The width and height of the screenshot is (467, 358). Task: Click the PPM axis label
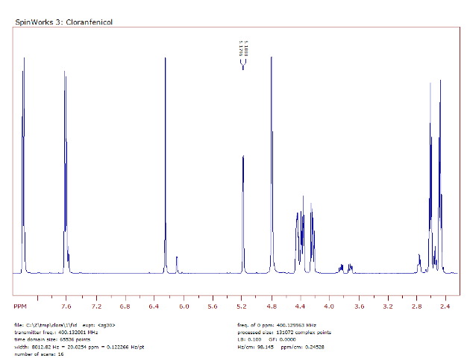[19, 307]
